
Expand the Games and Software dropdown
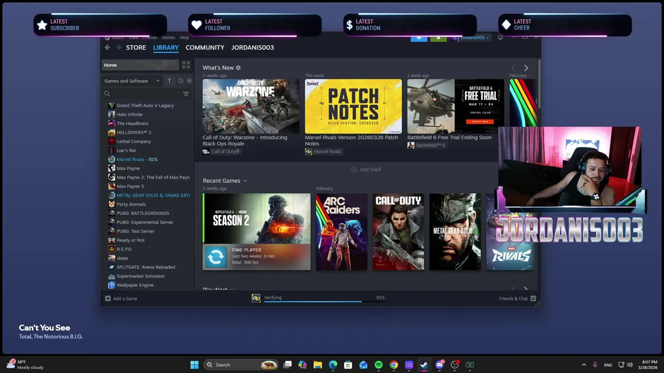point(132,81)
